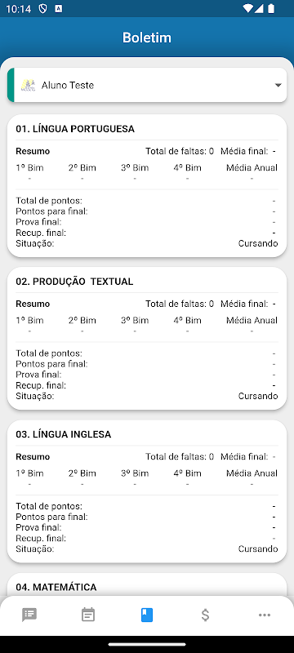Open the 01. Língua Portuguesa card
This screenshot has width=294, height=653.
[x=147, y=186]
